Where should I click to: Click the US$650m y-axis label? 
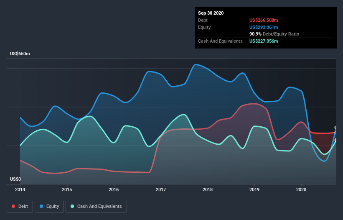(20, 54)
